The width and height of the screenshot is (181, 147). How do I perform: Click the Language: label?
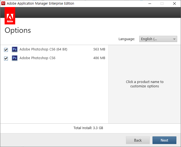point(127,39)
